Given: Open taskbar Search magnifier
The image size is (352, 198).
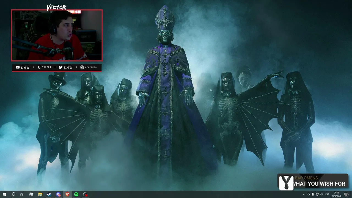Looking at the screenshot, I should click(x=13, y=194).
